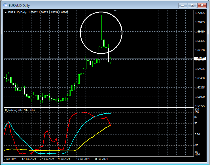Select the current price label 1.66067
The image size is (210, 165).
point(200,58)
